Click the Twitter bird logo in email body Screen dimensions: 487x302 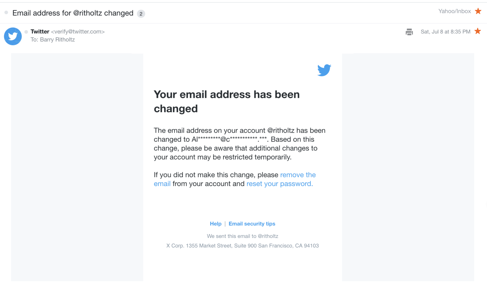[324, 70]
